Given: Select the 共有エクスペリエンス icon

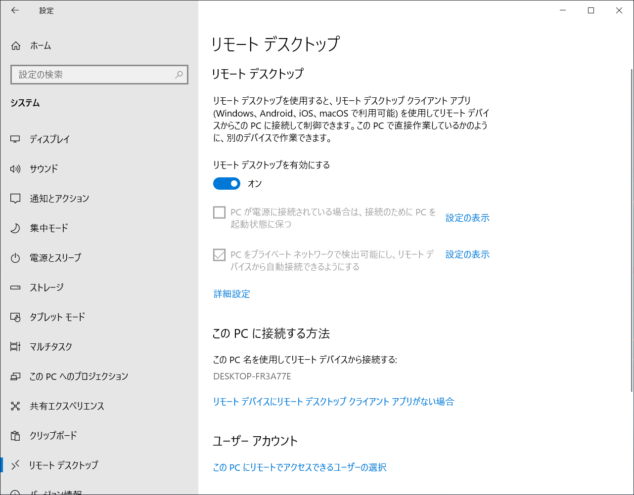Looking at the screenshot, I should click(15, 406).
